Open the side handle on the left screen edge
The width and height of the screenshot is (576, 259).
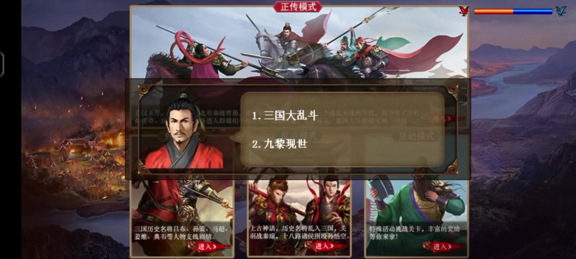point(2,64)
